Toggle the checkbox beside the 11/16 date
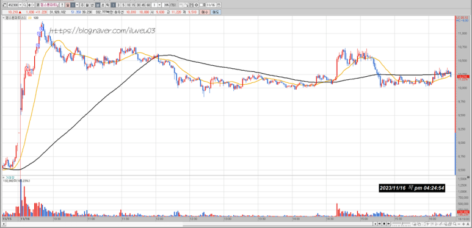This screenshot has height=228, width=472. tap(201, 5)
